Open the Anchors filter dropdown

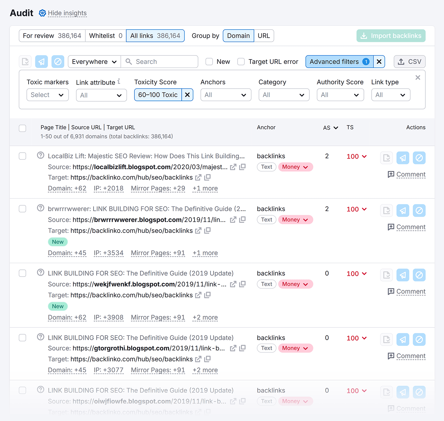point(226,95)
